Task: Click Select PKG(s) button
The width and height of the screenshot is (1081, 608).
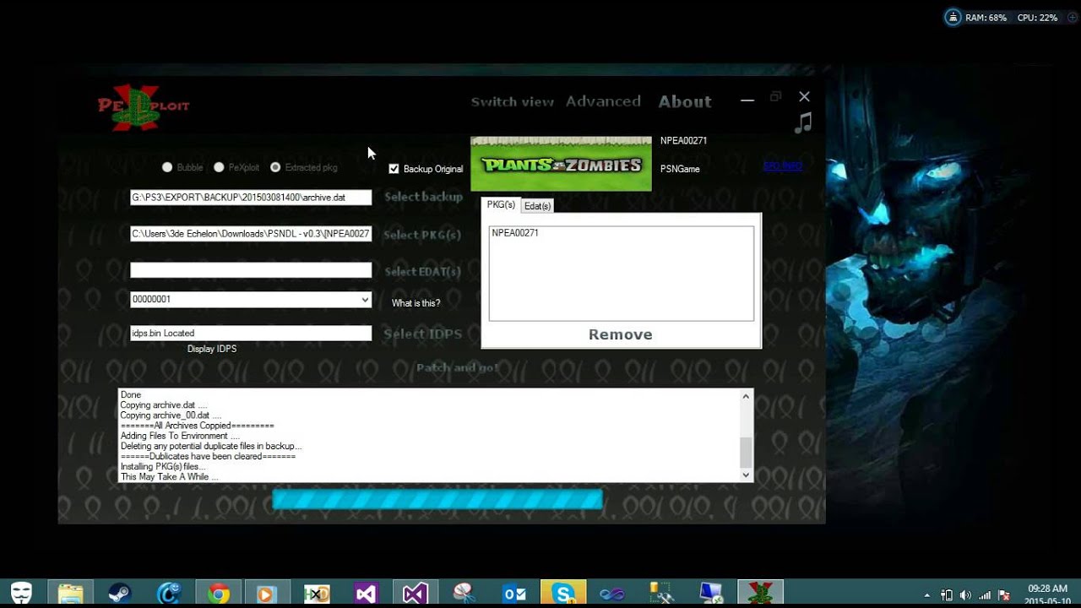Action: 422,235
